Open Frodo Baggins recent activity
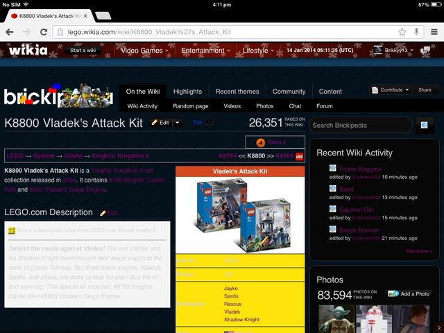This screenshot has width=444, height=333. (360, 169)
